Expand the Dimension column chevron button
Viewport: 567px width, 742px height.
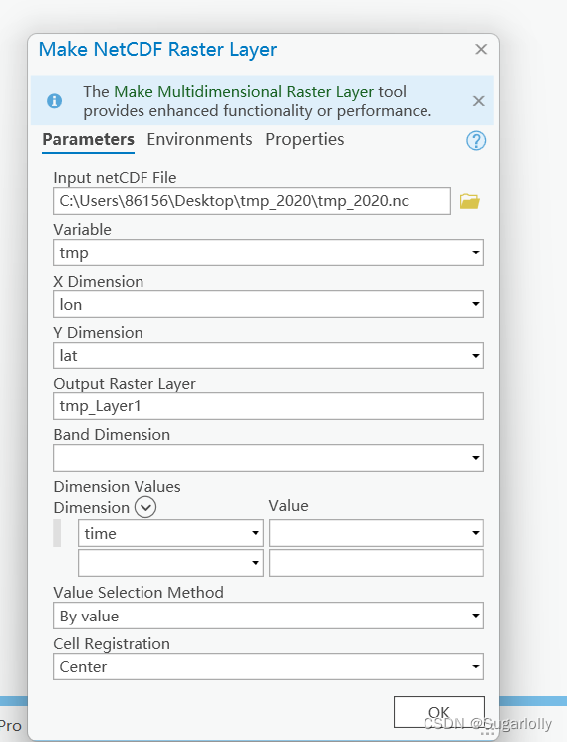tap(145, 507)
